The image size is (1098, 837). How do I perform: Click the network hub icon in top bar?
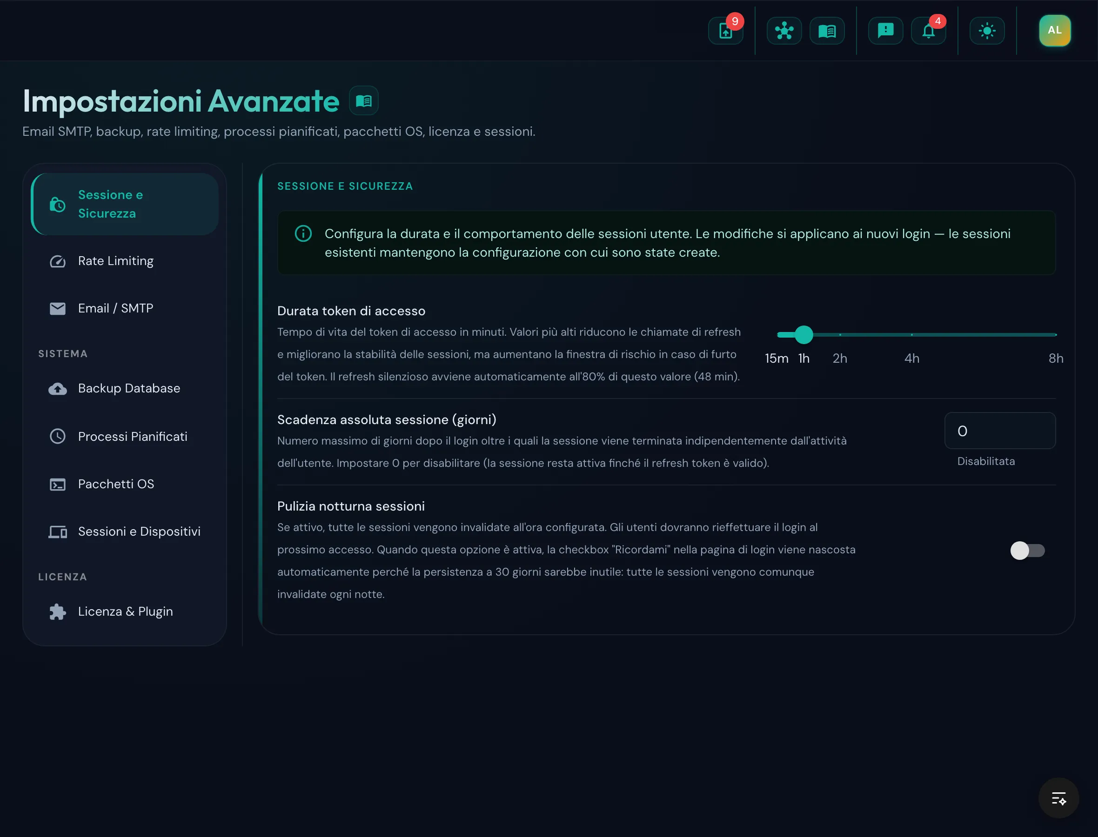tap(784, 31)
